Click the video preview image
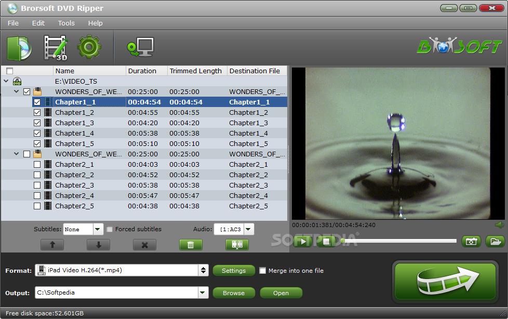Viewport: 508px width, 319px height. pyautogui.click(x=398, y=143)
